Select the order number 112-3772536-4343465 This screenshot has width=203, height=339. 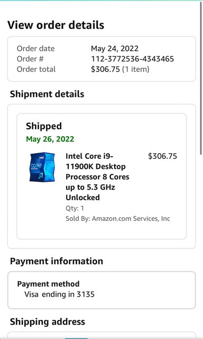tap(132, 59)
